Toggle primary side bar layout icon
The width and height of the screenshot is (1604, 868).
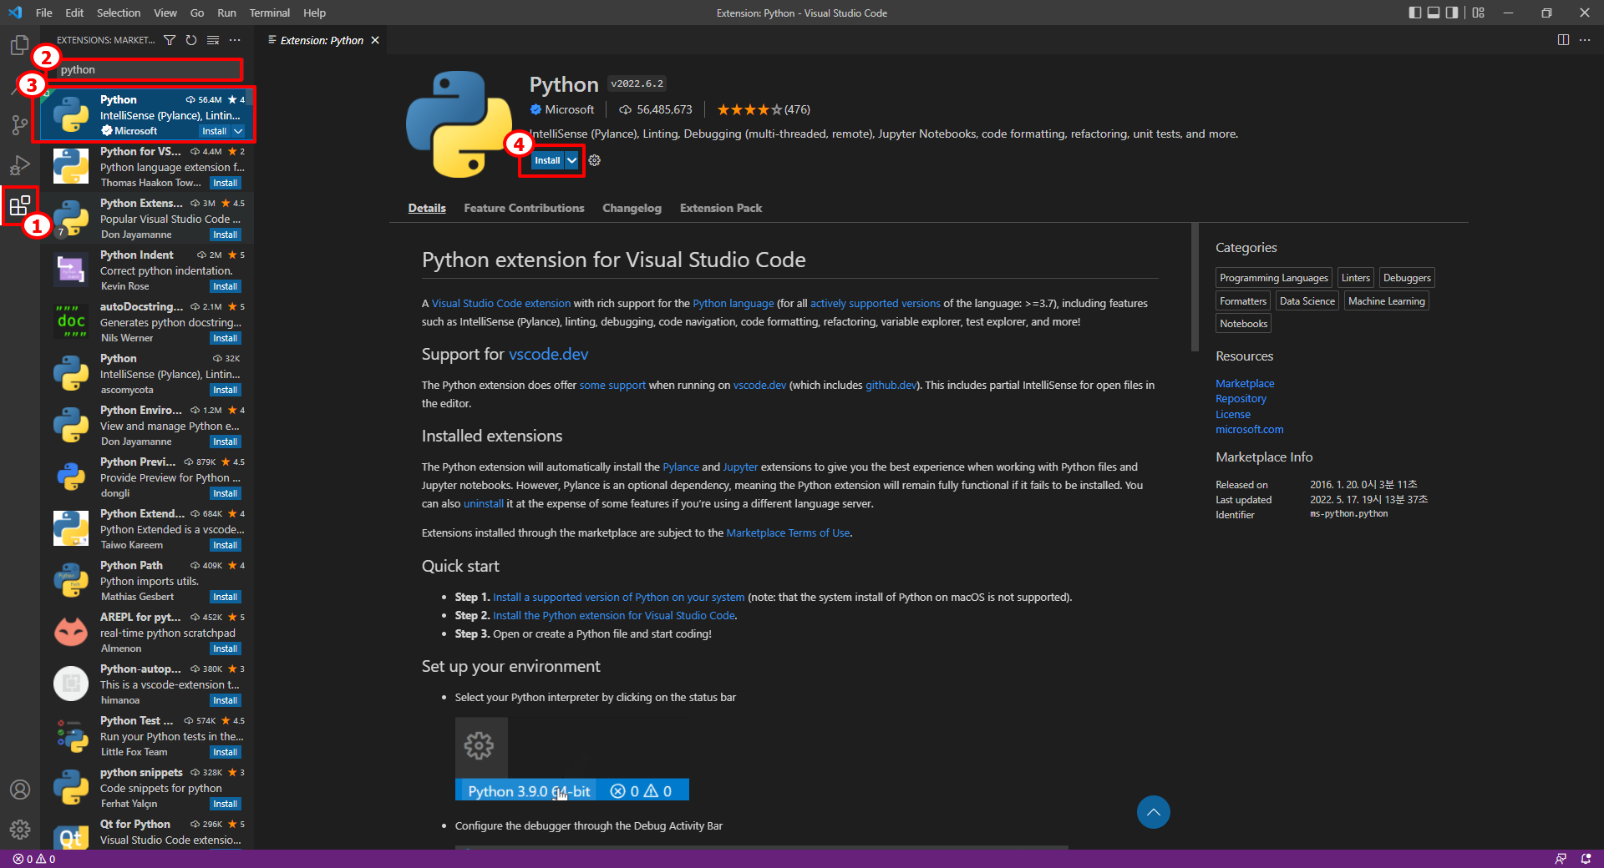point(1415,13)
